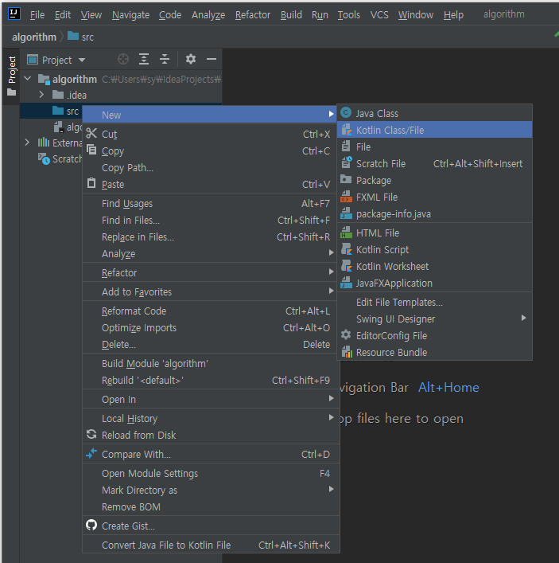
Task: Click the IntelliJ IDEA logo icon
Action: [x=14, y=14]
